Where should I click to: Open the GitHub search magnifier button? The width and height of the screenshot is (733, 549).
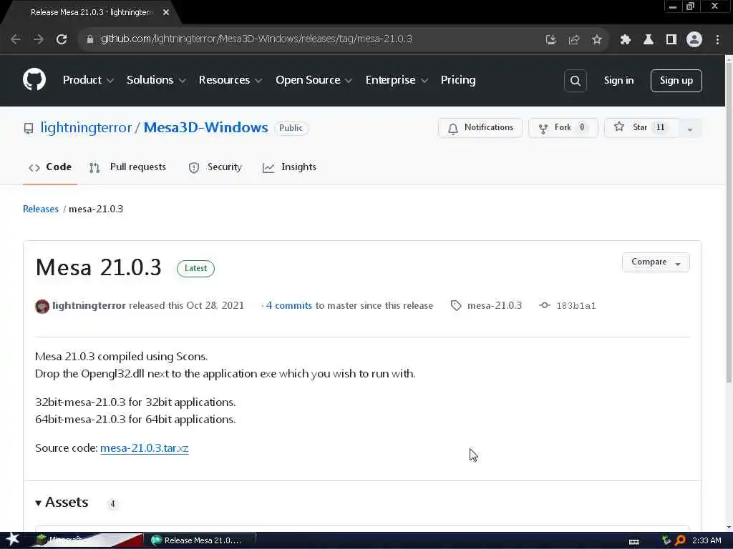575,81
